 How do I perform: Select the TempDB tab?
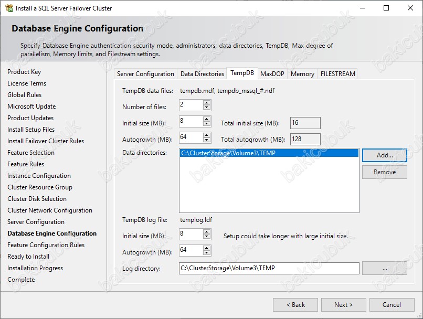[242, 73]
